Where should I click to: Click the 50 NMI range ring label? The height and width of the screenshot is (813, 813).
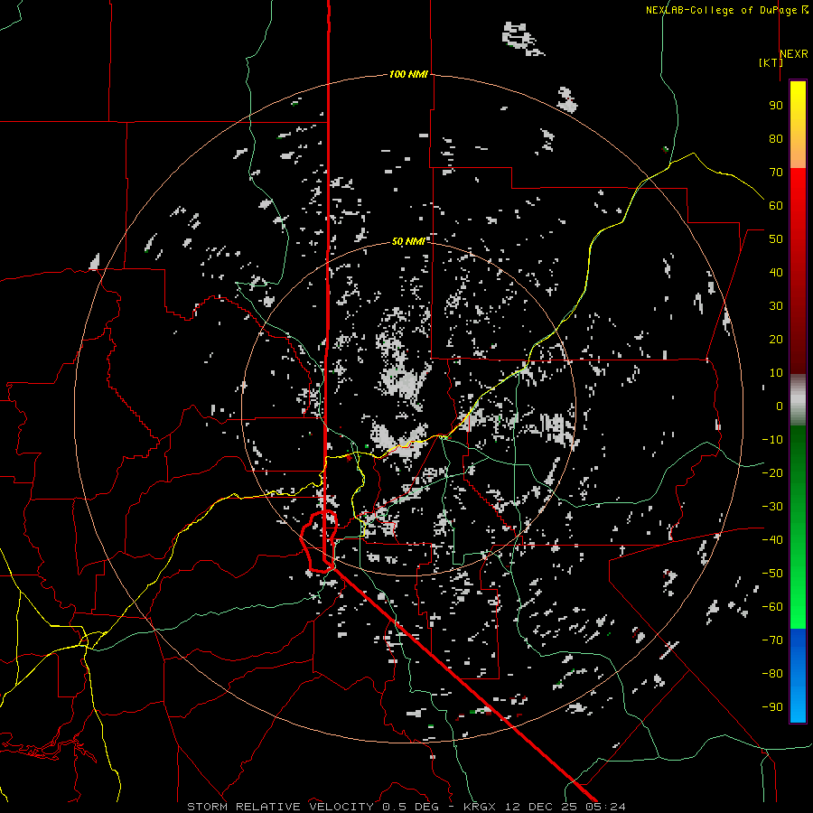408,241
